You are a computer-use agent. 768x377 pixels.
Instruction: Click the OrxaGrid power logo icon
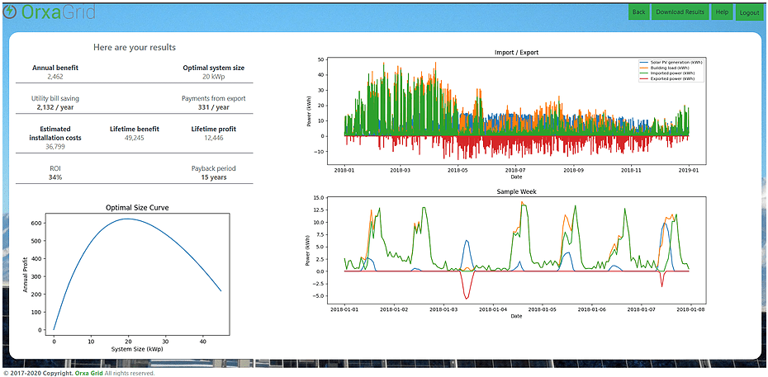(10, 12)
